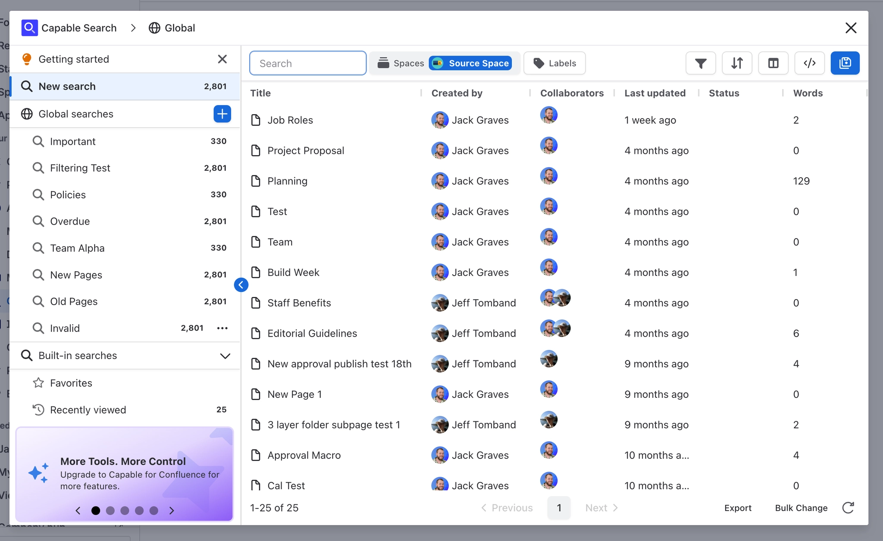Add a new global search with plus
Viewport: 883px width, 541px height.
pyautogui.click(x=222, y=114)
